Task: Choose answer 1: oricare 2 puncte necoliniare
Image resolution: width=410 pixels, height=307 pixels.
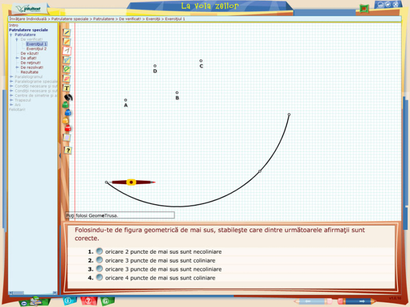Action: tap(99, 251)
